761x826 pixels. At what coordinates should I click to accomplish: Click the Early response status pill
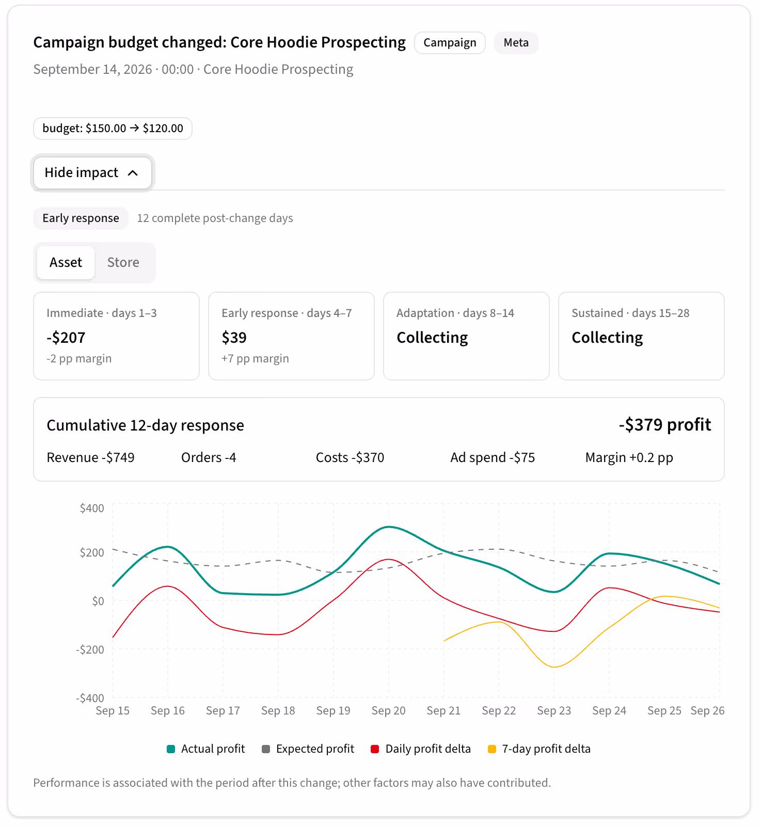(81, 218)
